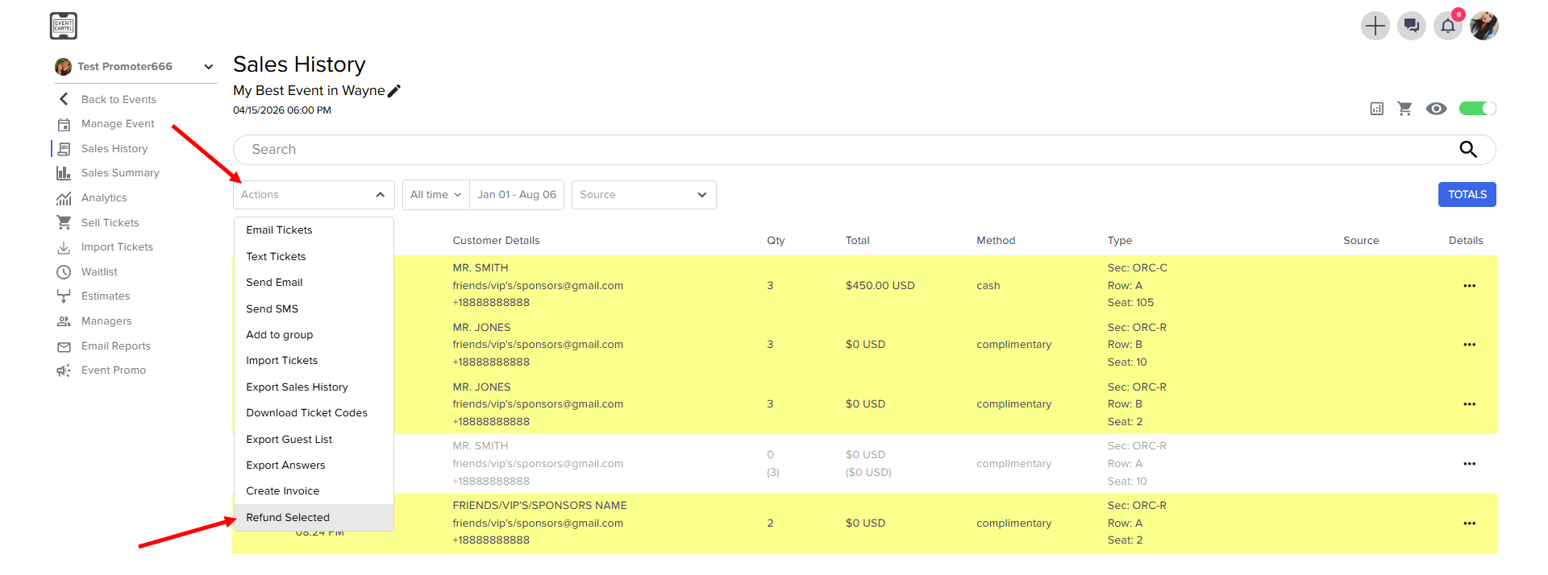This screenshot has height=575, width=1548.
Task: Click the plus create icon
Action: coord(1375,26)
